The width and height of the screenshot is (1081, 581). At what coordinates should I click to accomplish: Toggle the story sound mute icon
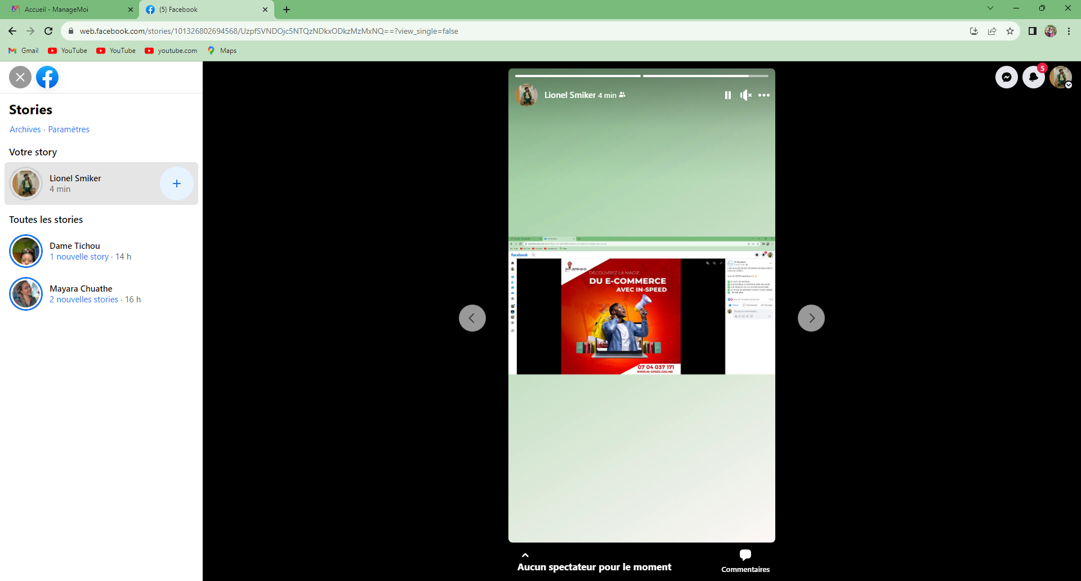coord(745,95)
